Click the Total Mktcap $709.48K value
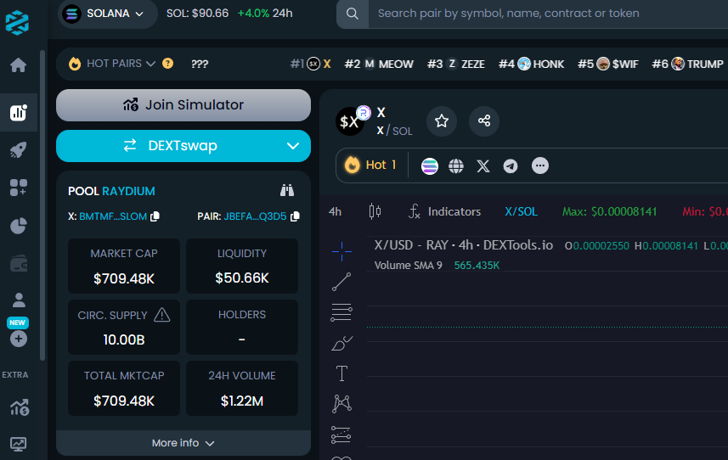Image resolution: width=728 pixels, height=460 pixels. coord(124,401)
